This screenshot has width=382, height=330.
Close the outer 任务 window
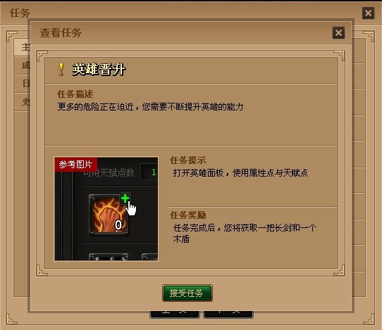click(368, 13)
